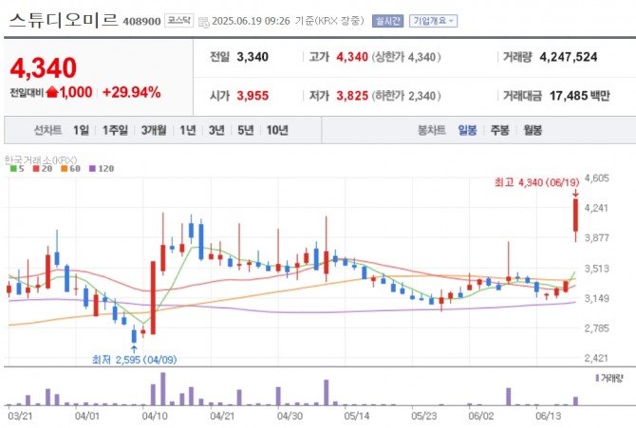Click the 06/19 limit-up red candlestick

575,215
